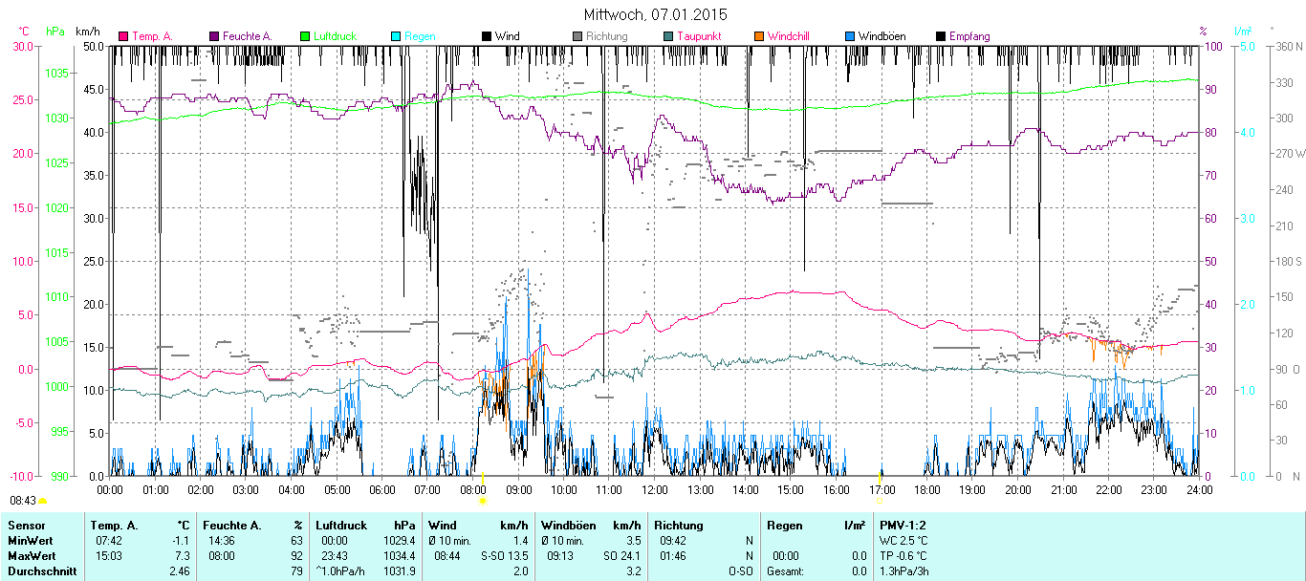Click the yellow sun icon beside 08:43
1306x581 pixels.
tap(43, 501)
